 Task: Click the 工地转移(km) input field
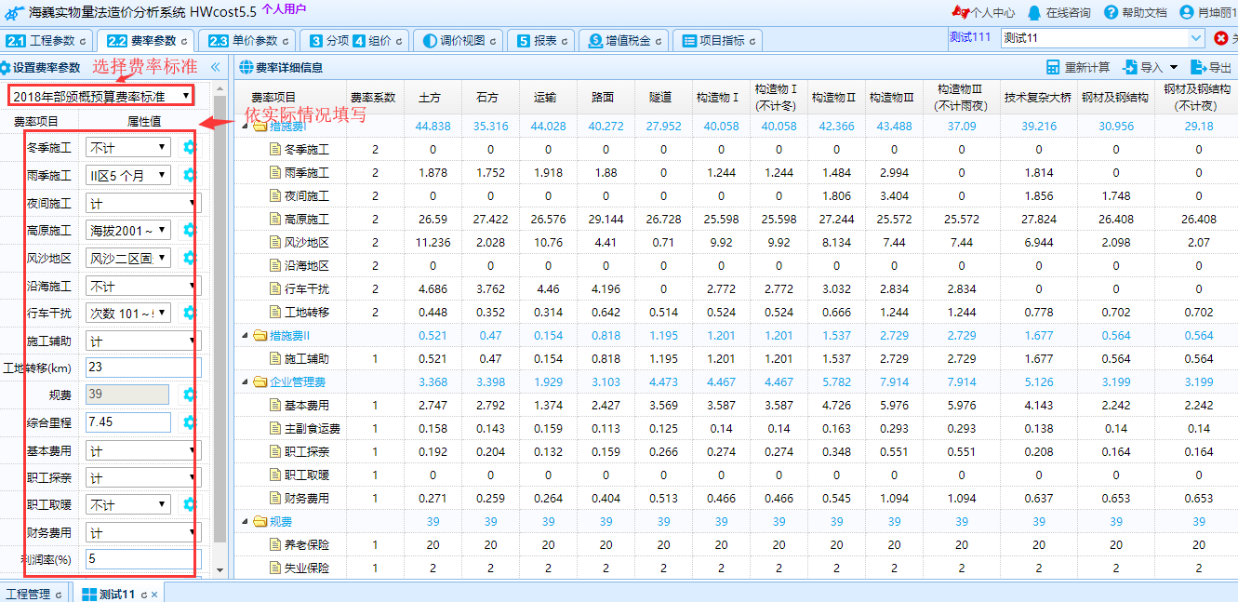143,368
